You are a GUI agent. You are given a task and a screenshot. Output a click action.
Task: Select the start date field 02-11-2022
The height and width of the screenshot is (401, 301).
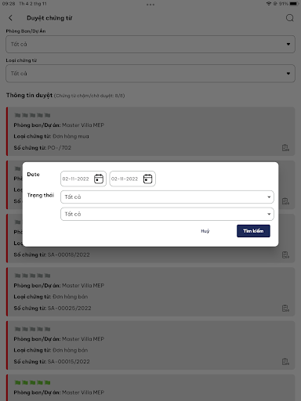tap(83, 179)
